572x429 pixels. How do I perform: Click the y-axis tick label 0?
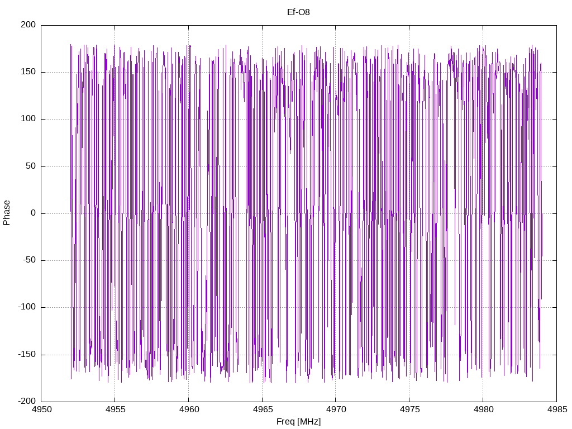tap(34, 213)
